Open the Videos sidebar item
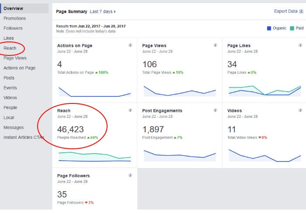 pyautogui.click(x=10, y=98)
